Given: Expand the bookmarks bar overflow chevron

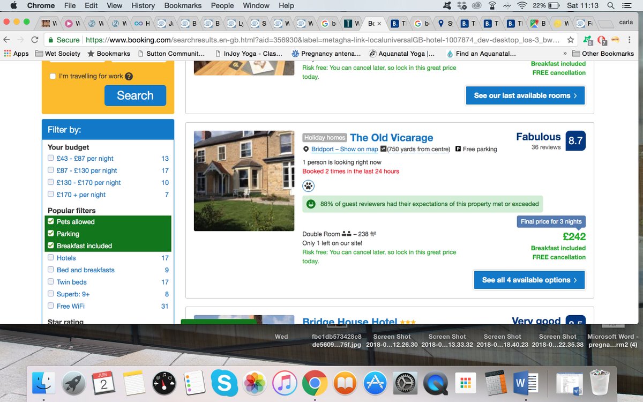Looking at the screenshot, I should point(565,54).
